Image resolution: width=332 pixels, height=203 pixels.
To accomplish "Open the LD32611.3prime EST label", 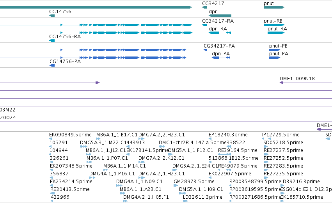I will point(202,197).
